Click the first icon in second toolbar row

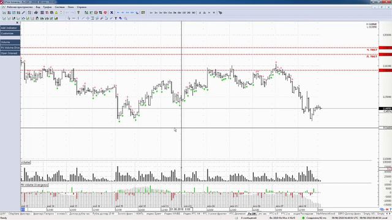pyautogui.click(x=4, y=18)
